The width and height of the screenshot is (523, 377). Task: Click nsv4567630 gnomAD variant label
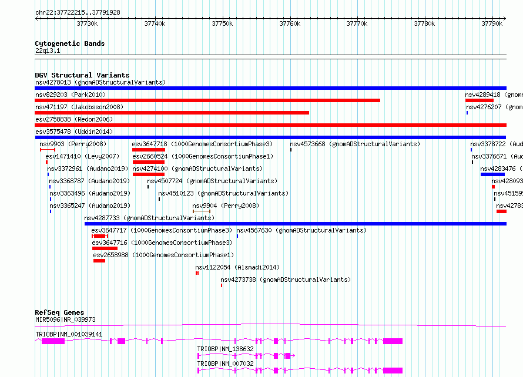301,230
